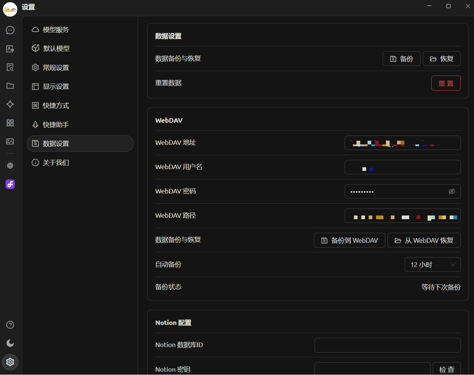This screenshot has width=474, height=375.
Task: Click the 恢复 button
Action: tap(442, 59)
